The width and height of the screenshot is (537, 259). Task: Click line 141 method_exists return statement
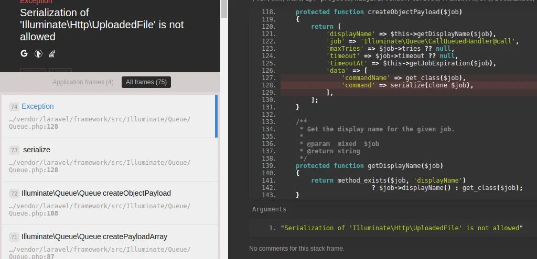[x=389, y=181]
